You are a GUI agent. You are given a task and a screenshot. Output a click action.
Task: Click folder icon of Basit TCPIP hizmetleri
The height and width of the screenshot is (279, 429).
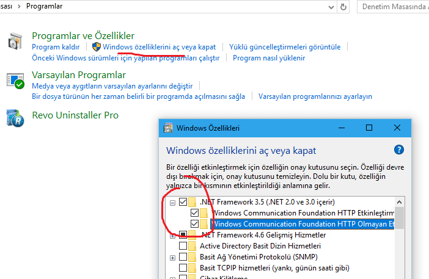(193, 268)
